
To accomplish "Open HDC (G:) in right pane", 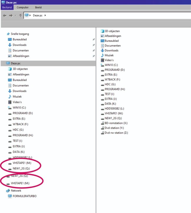I will click(110, 84).
